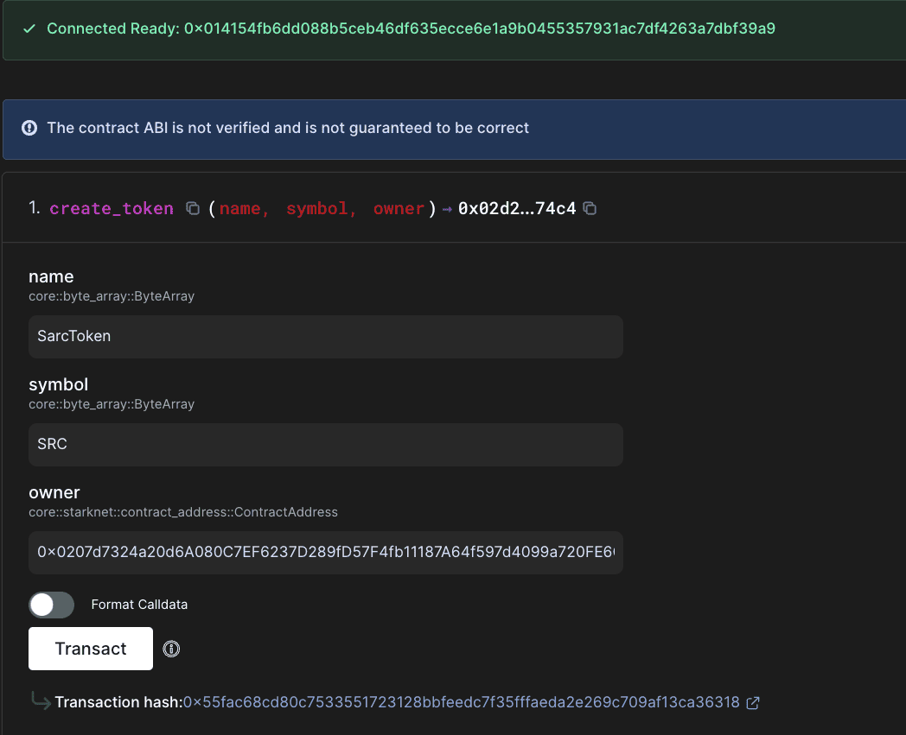
Task: Select the connected wallet address text
Action: pyautogui.click(x=480, y=29)
